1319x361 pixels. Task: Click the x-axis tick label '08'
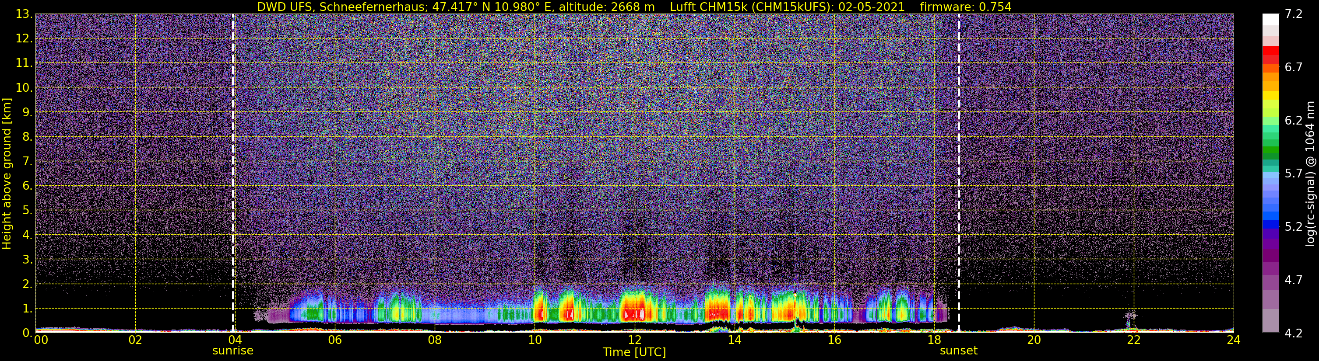[435, 340]
